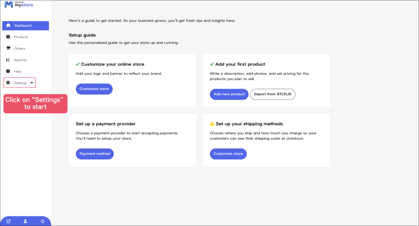Open the Reports menu label

click(20, 60)
